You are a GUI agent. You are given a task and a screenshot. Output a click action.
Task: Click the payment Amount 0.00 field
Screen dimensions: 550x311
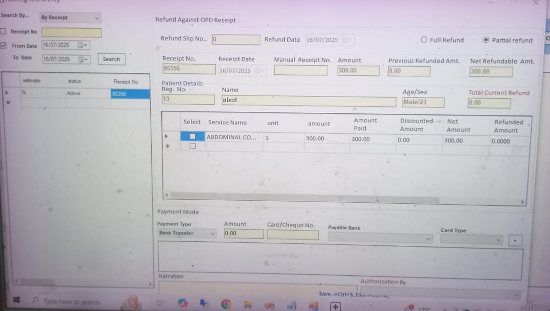(244, 233)
